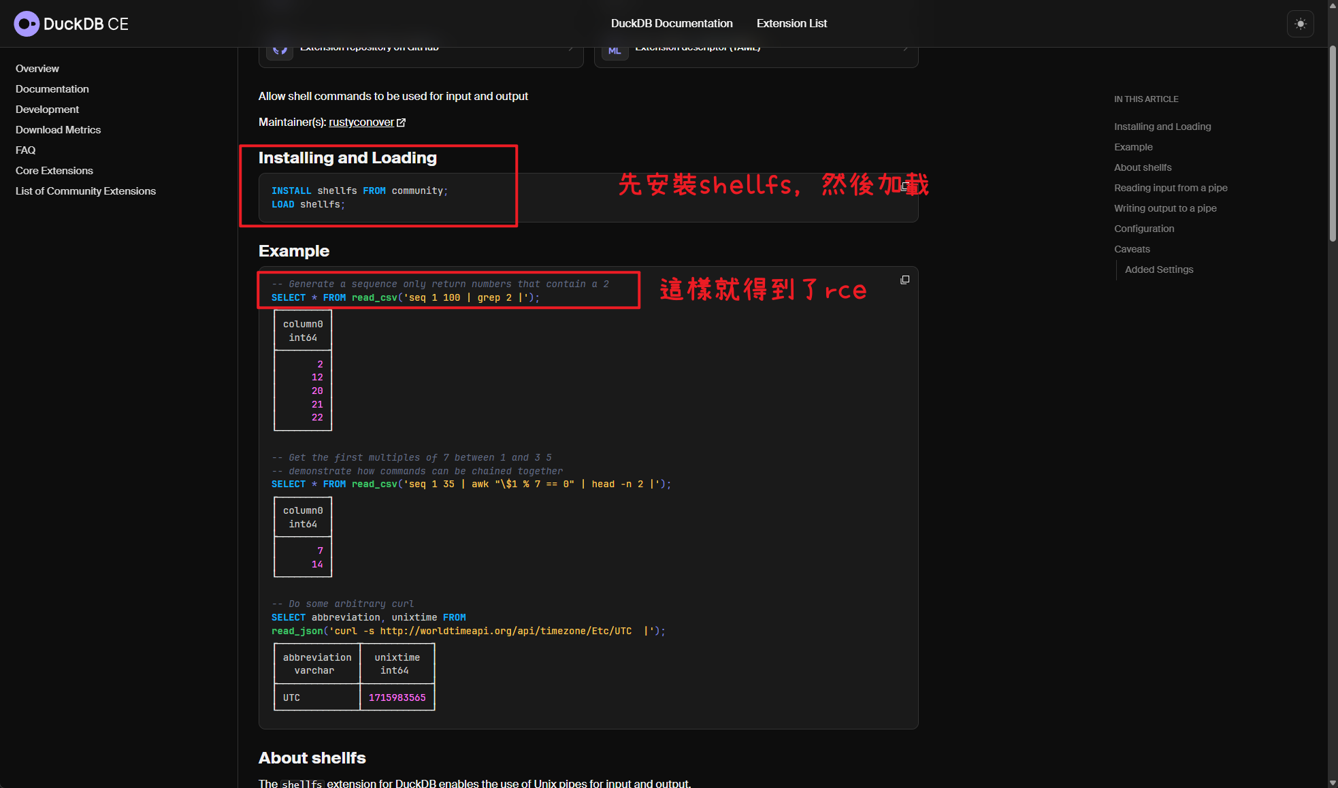The height and width of the screenshot is (788, 1338).
Task: Click the read_json curl command line
Action: 468,631
